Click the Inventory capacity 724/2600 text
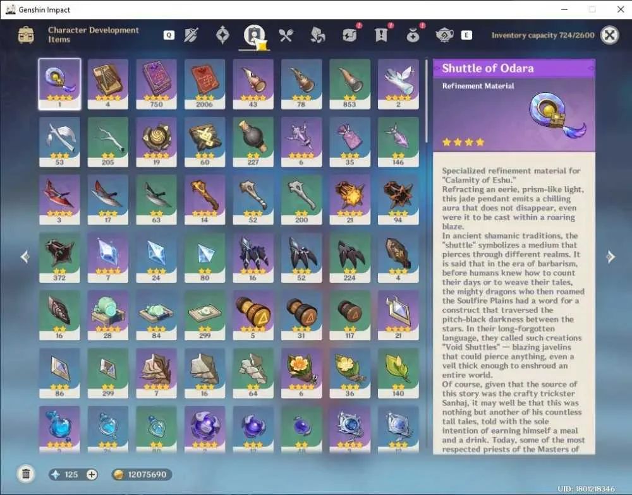The image size is (632, 495). click(543, 35)
